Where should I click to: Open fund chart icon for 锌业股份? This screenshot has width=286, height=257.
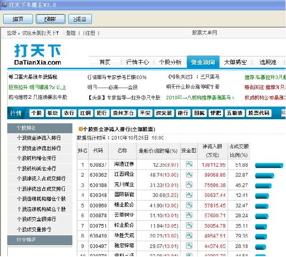189,225
